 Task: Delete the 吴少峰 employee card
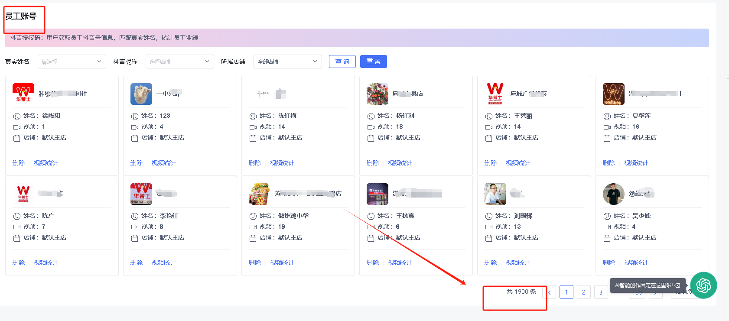[x=609, y=263]
